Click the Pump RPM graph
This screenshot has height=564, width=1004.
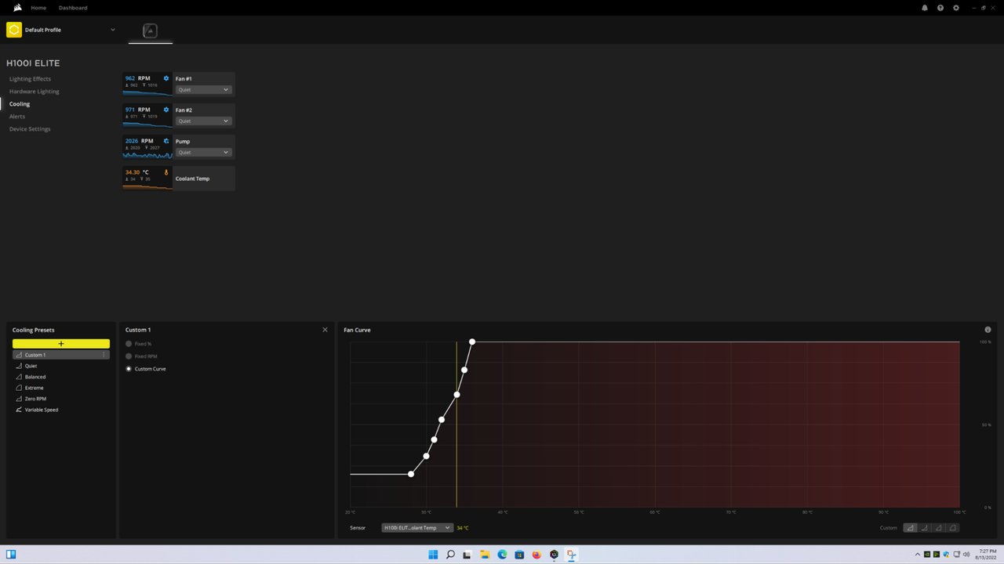(147, 155)
